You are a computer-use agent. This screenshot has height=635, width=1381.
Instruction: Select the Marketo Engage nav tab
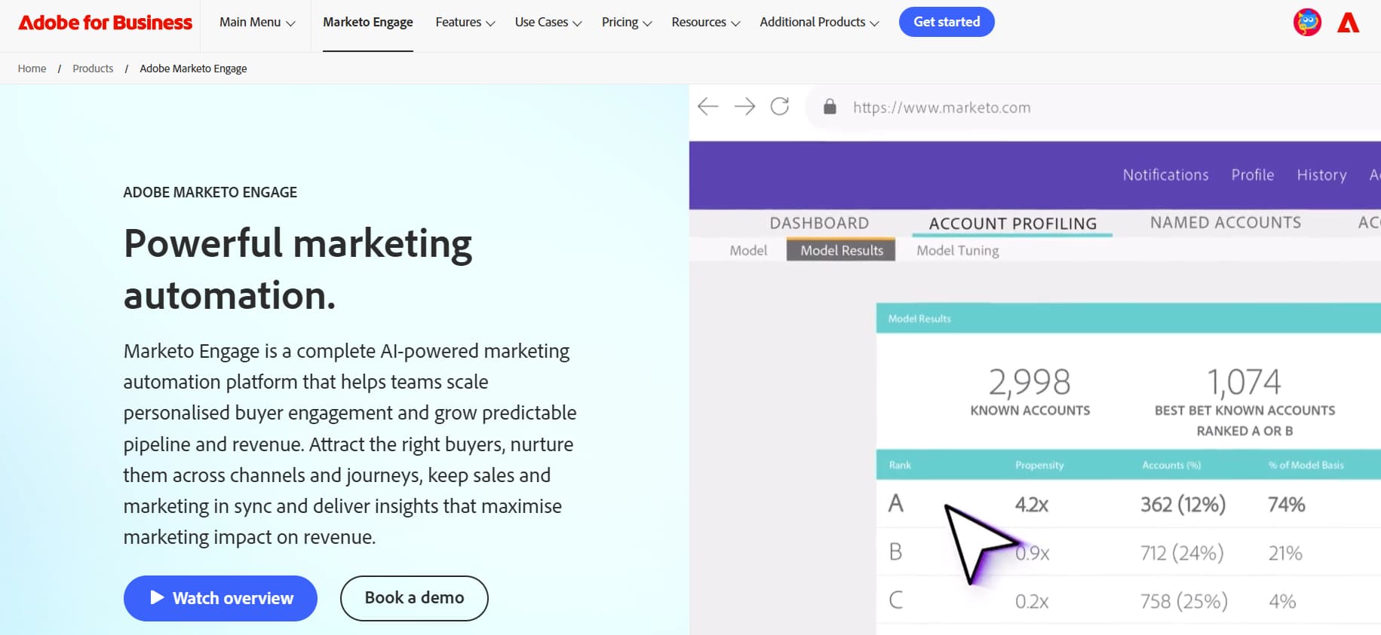(x=368, y=23)
